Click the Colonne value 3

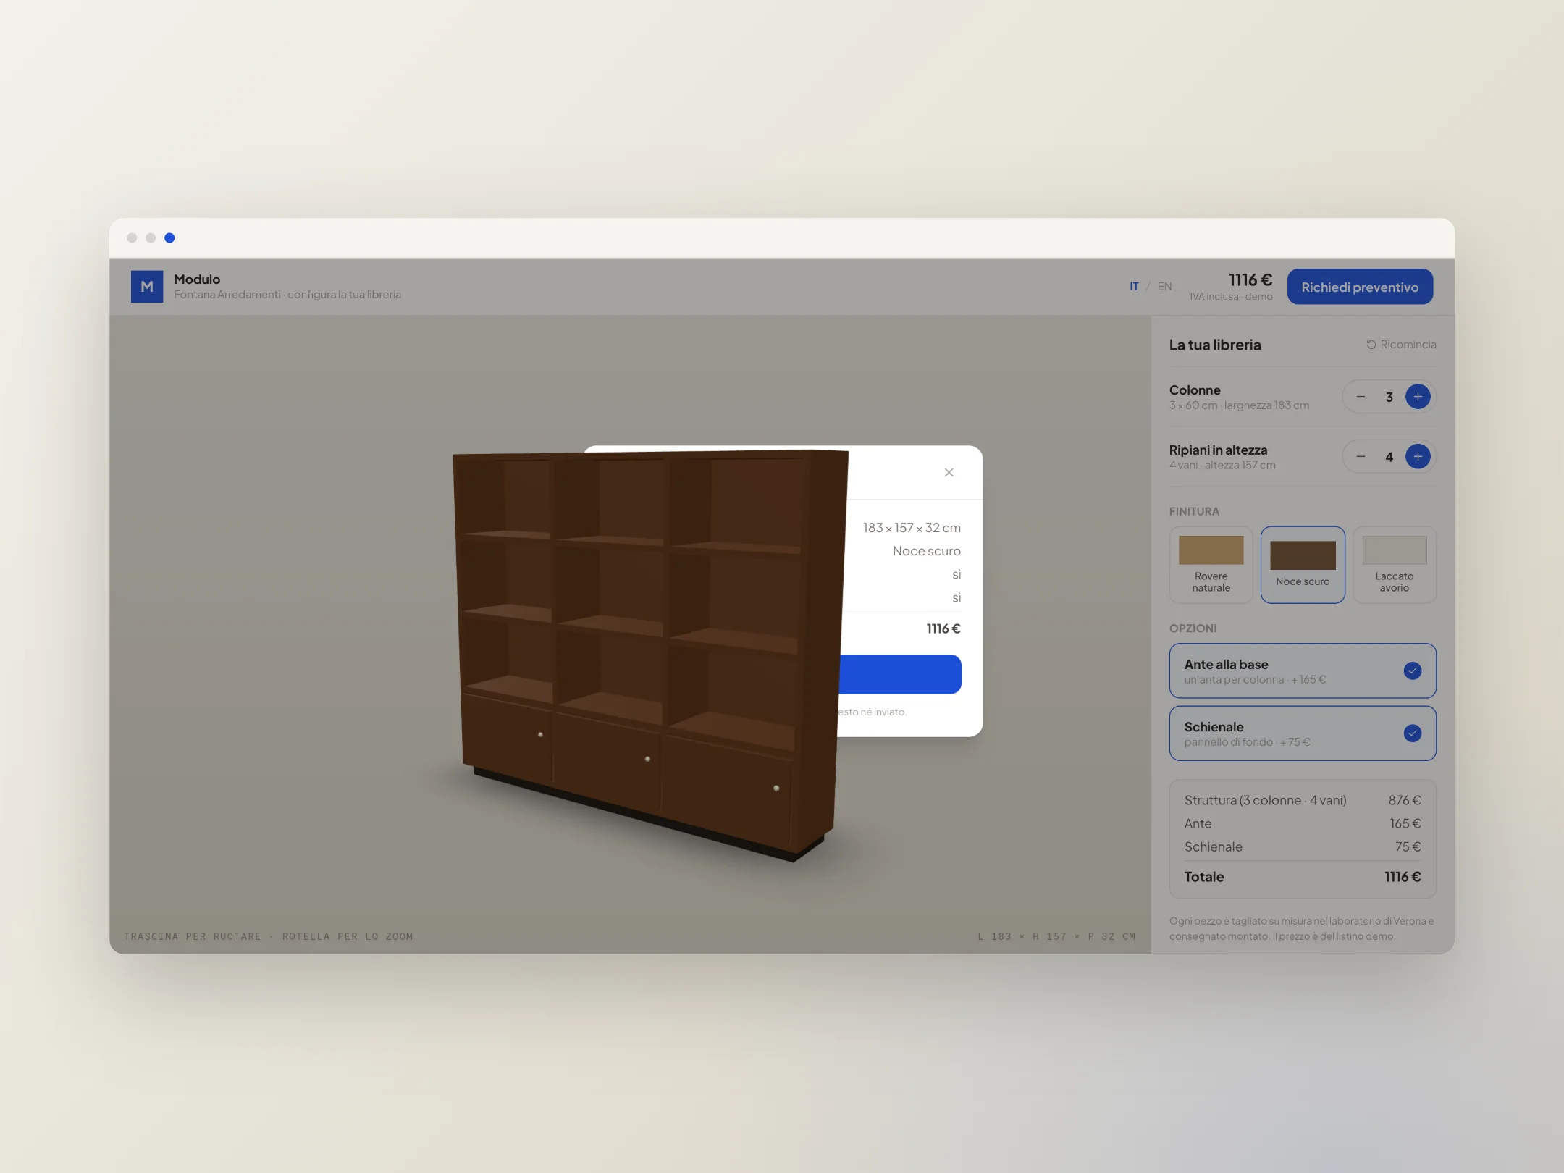1389,397
